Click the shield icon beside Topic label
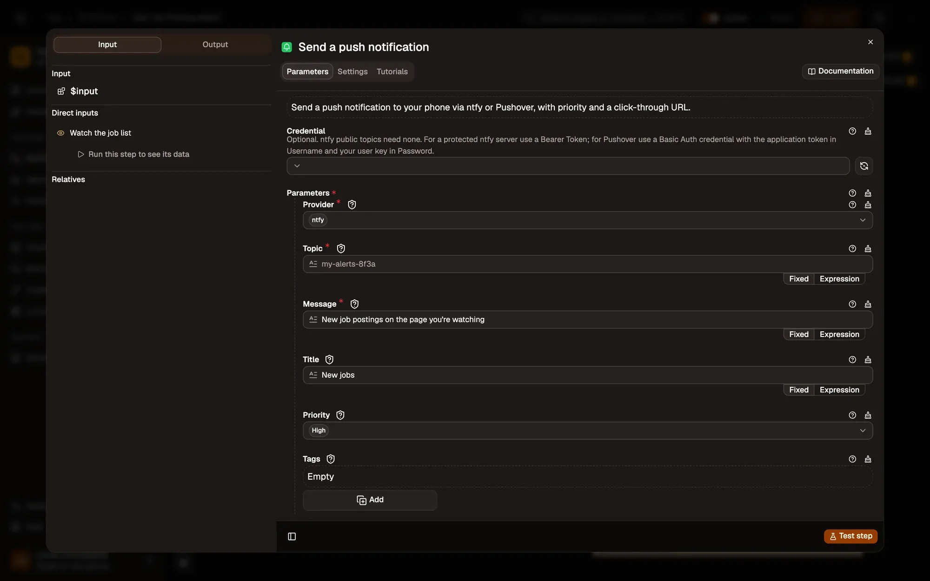930x581 pixels. coord(341,249)
